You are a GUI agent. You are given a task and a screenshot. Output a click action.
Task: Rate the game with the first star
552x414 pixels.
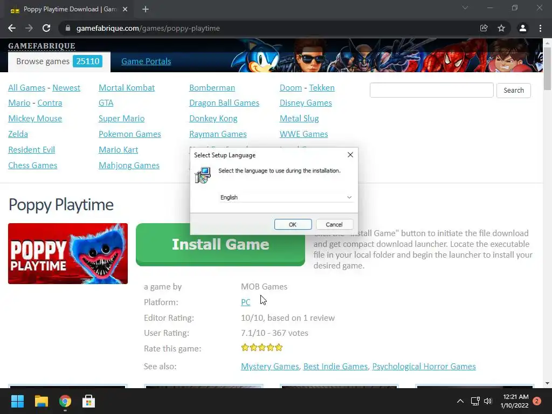[245, 348]
